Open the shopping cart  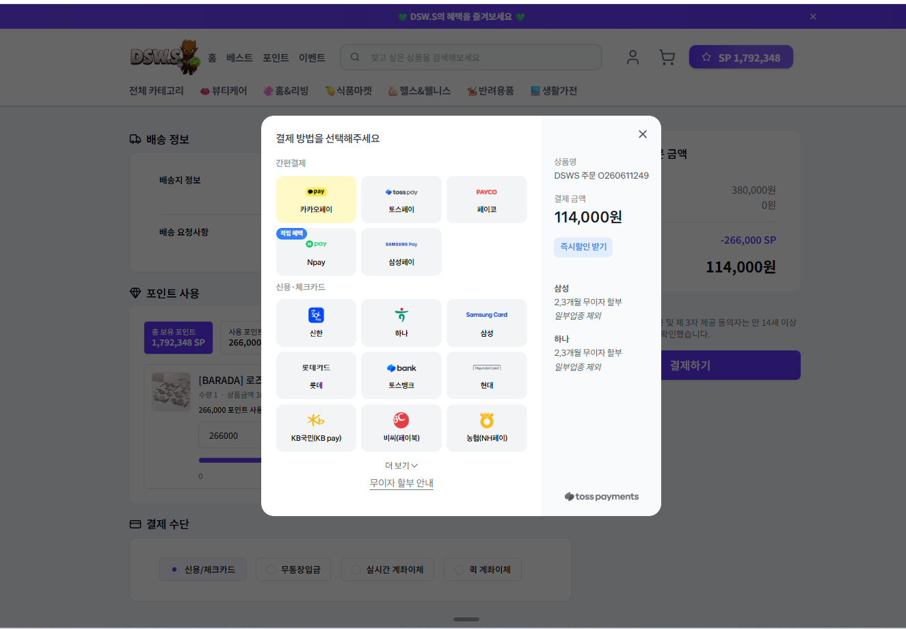[667, 57]
